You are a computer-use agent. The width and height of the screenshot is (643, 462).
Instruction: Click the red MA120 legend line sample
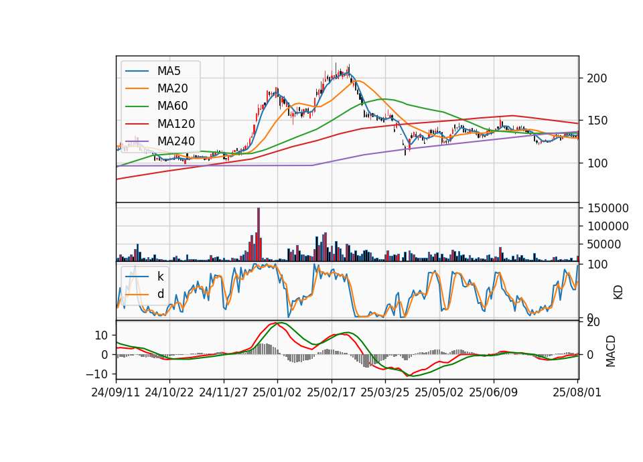coord(137,124)
